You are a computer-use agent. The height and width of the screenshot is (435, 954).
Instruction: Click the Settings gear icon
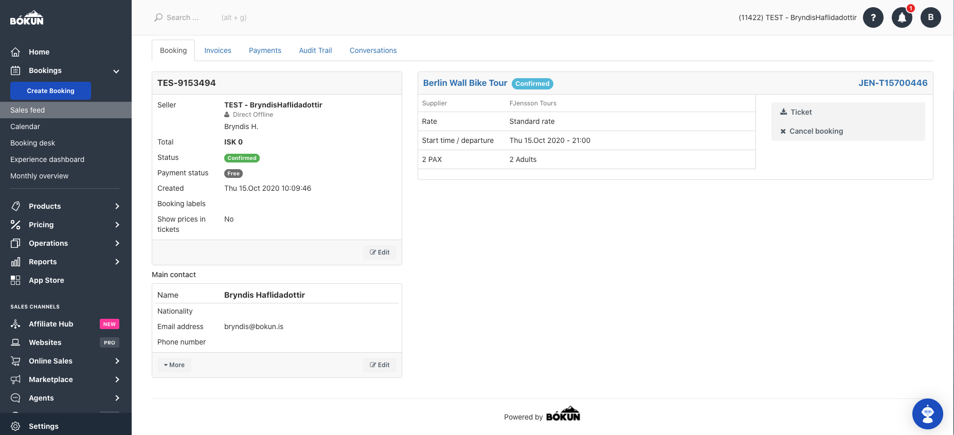(16, 426)
